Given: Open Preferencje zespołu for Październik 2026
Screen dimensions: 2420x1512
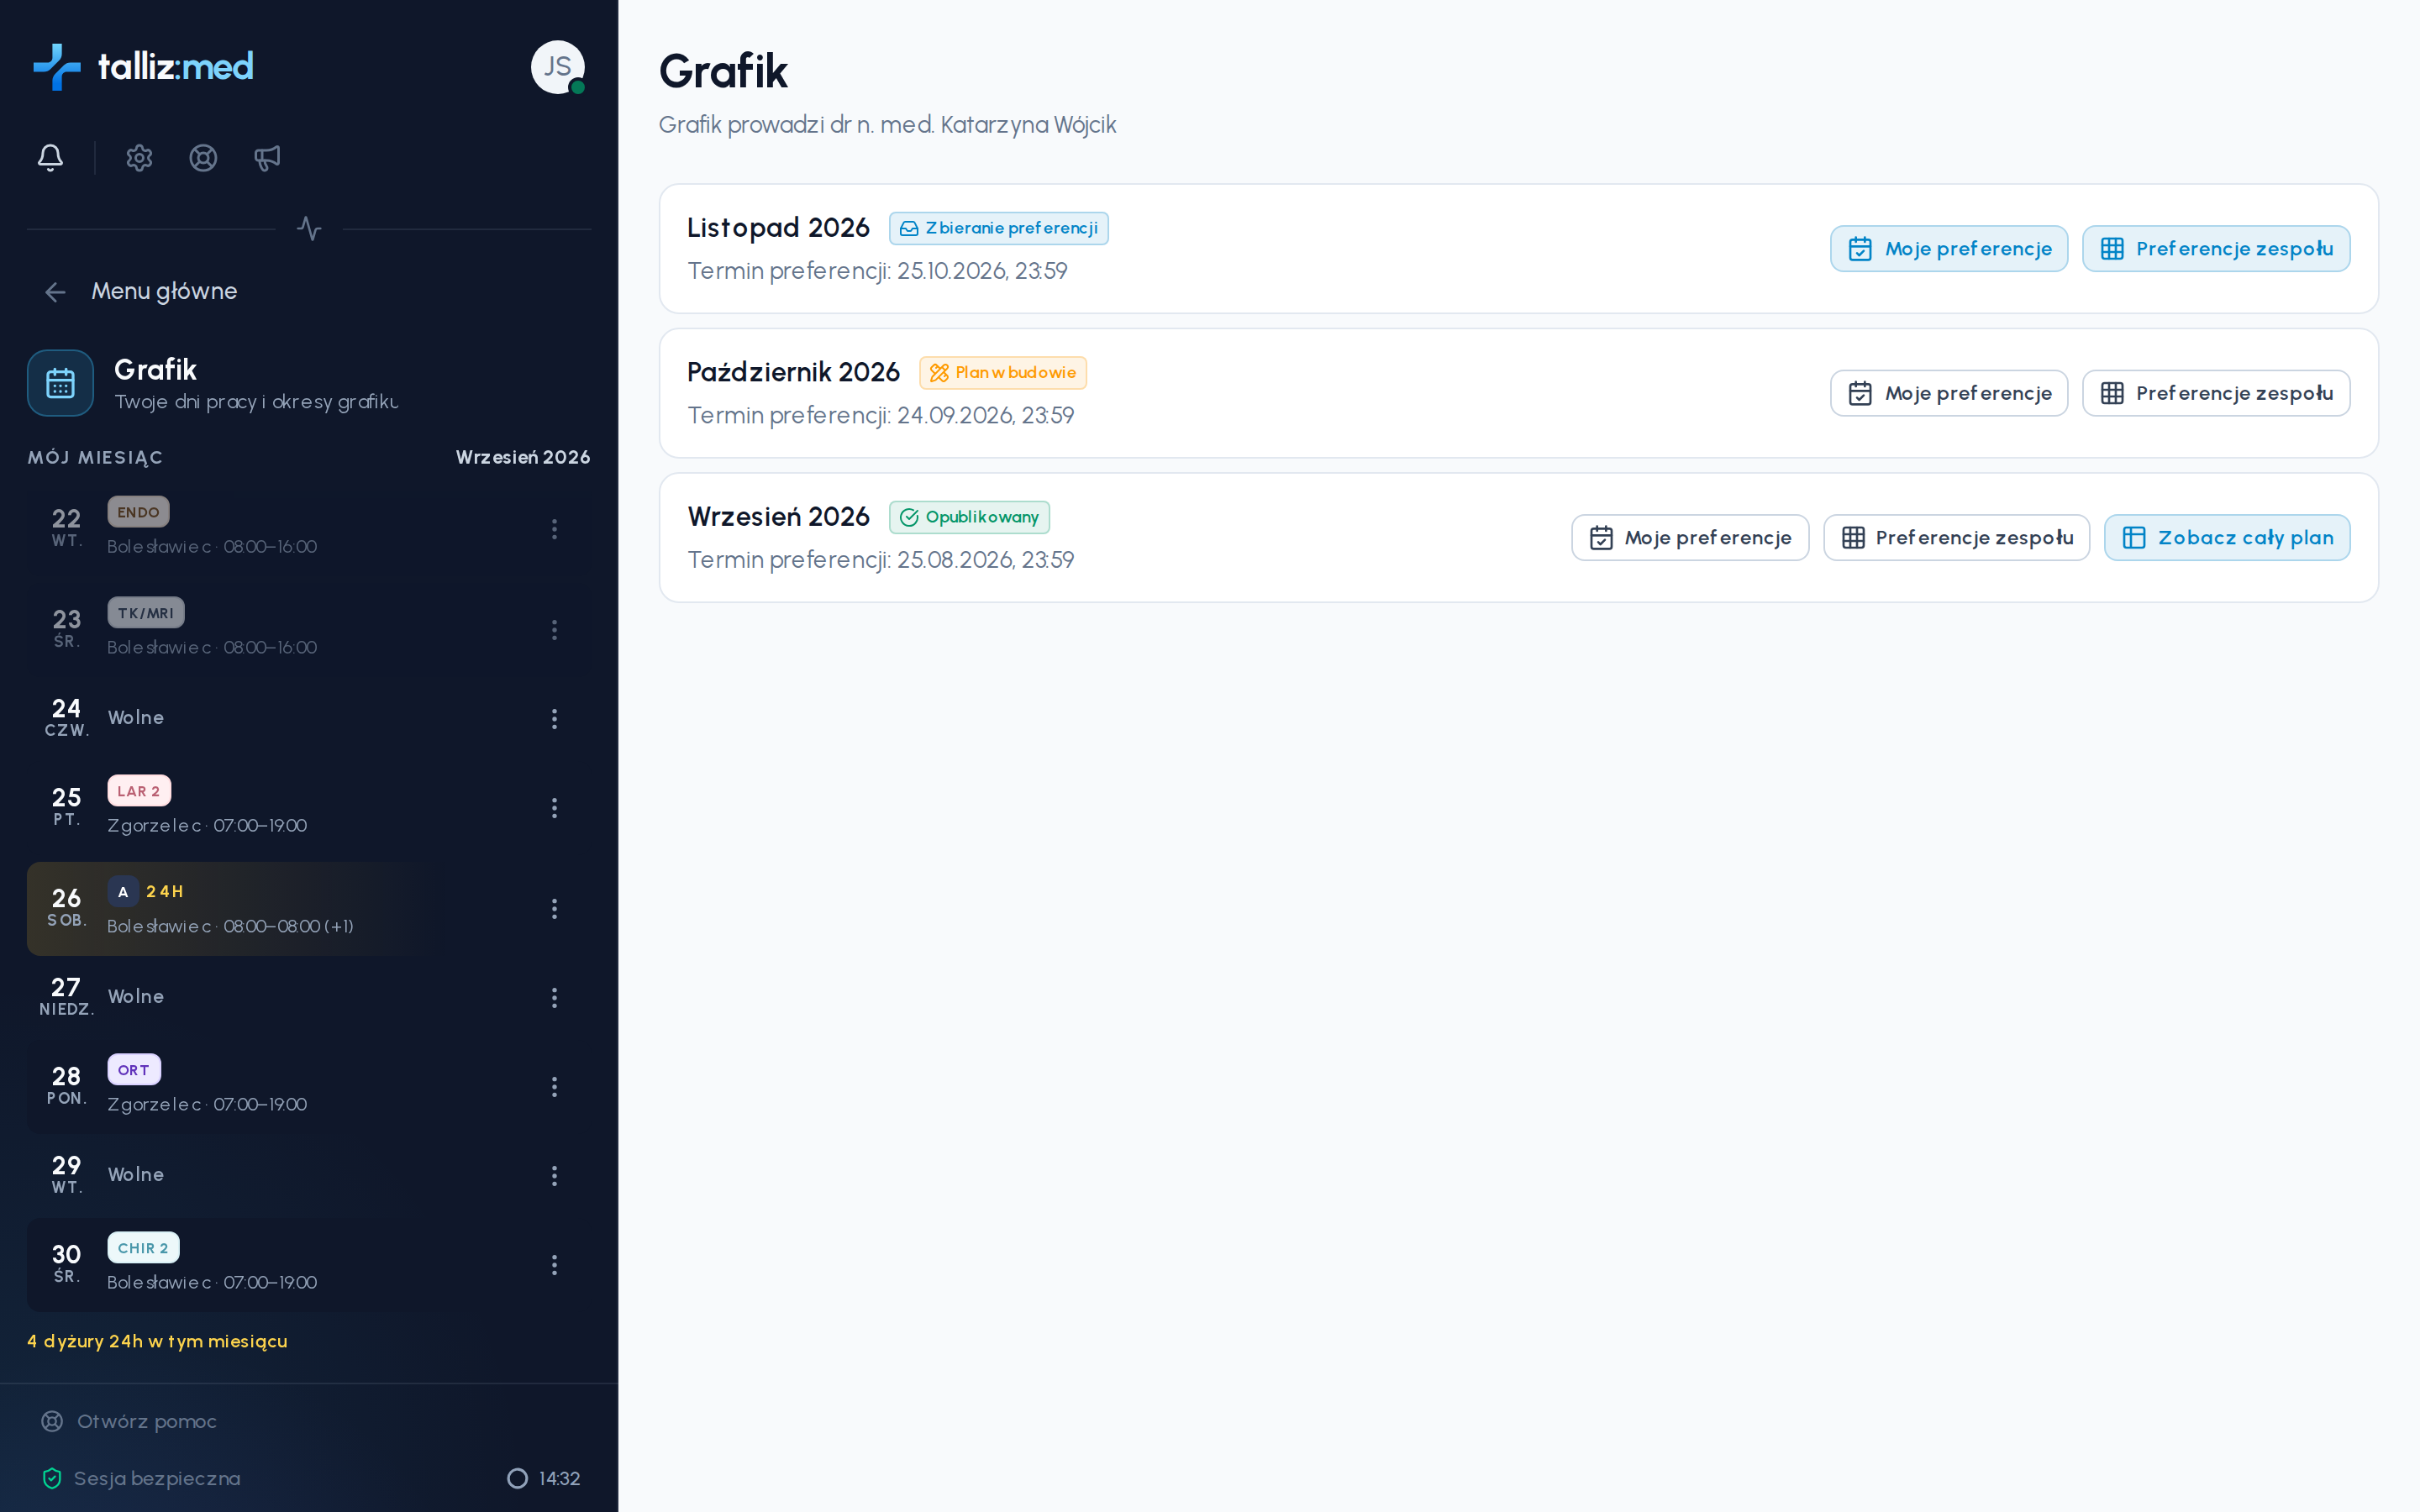Looking at the screenshot, I should [2216, 393].
